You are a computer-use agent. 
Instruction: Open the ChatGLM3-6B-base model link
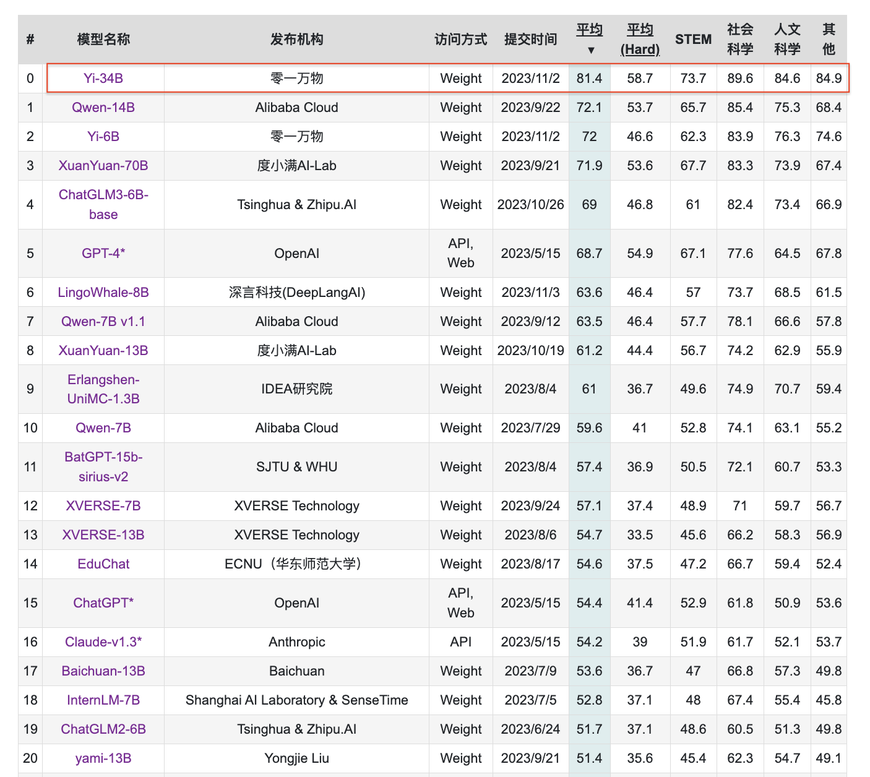tap(103, 204)
